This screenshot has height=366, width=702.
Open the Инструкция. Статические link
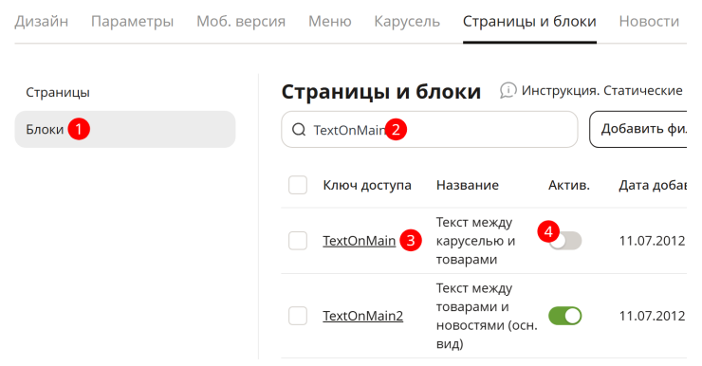601,91
